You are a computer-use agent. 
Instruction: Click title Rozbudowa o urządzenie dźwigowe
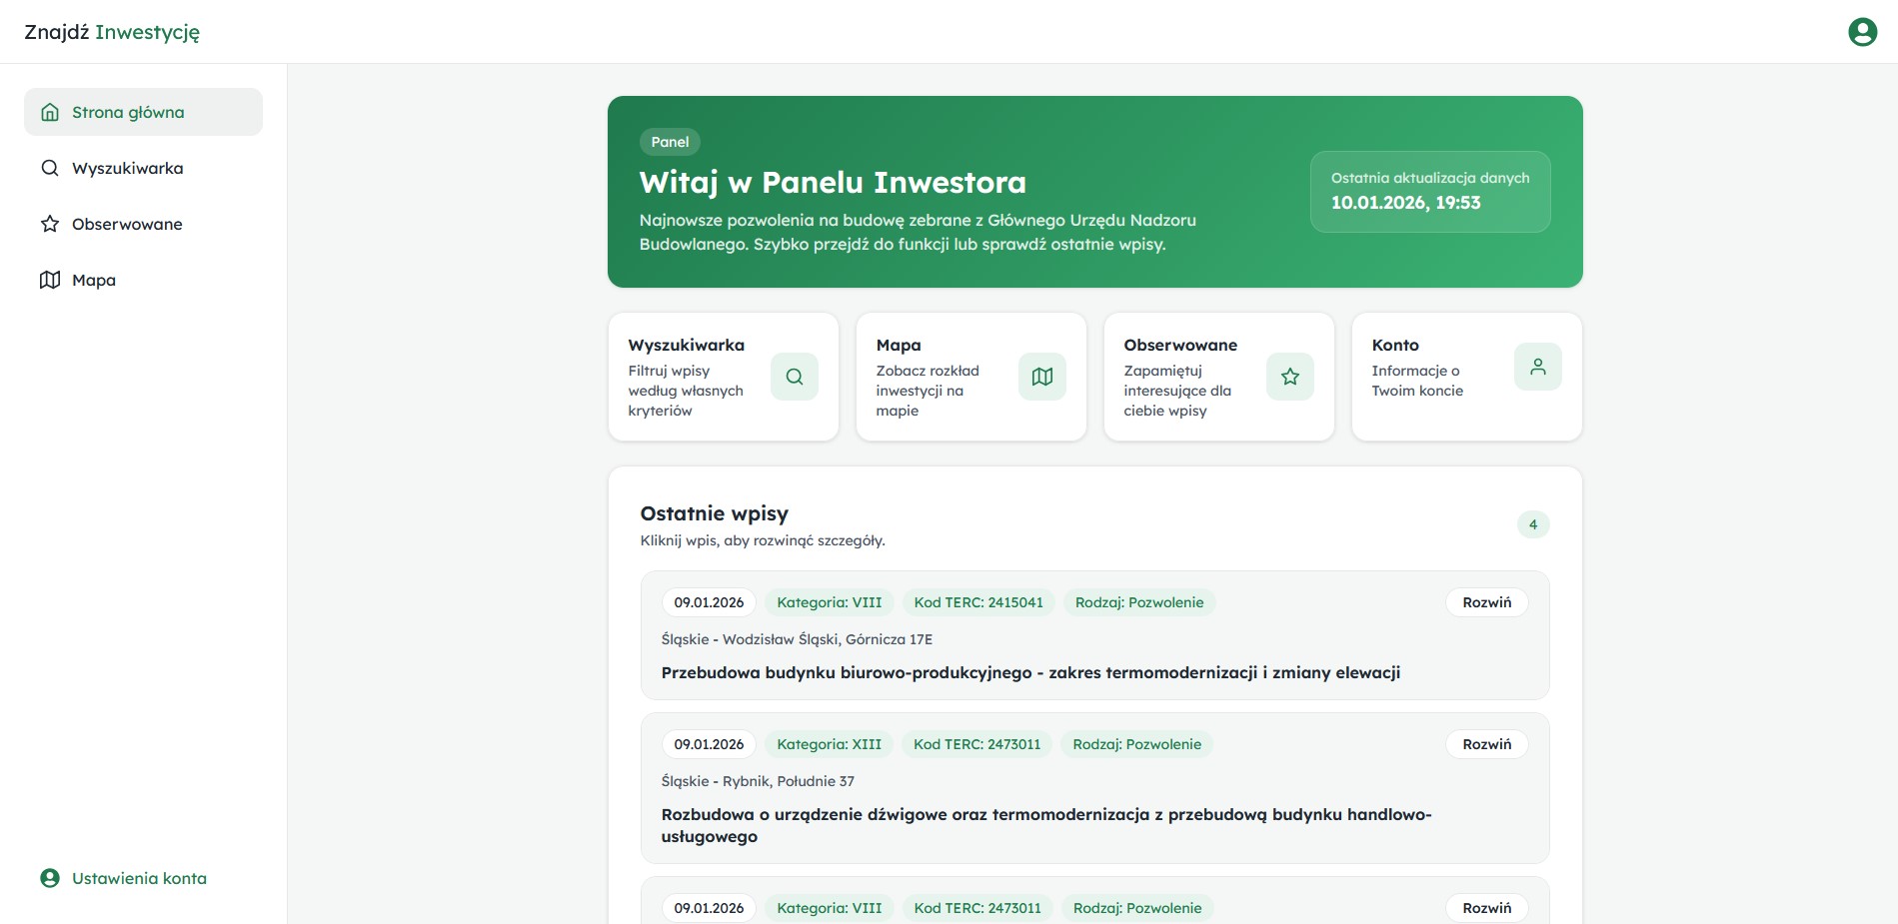click(1046, 825)
